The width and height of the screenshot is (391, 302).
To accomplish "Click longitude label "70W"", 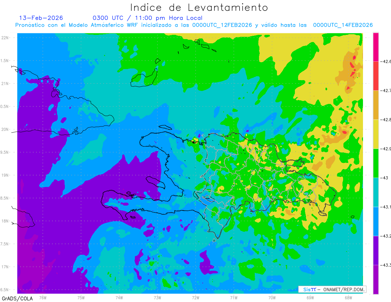I will point(272,297).
